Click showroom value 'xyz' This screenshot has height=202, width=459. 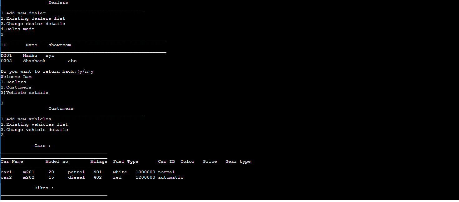pos(50,55)
